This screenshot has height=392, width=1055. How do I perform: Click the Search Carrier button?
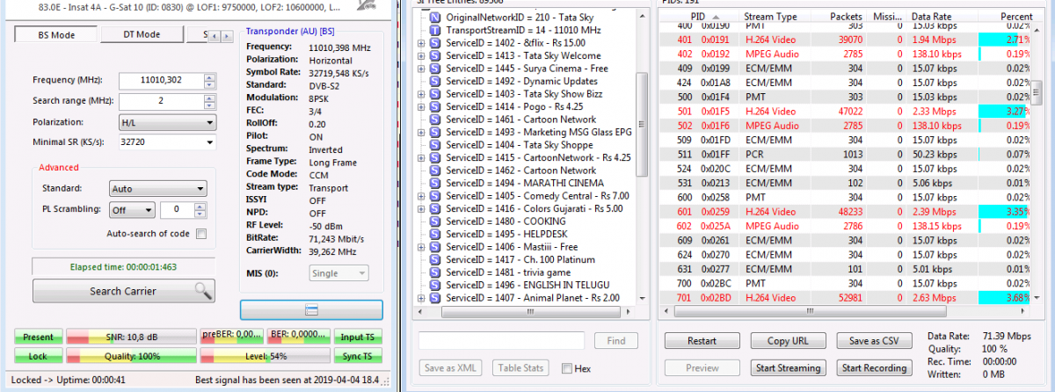click(x=124, y=291)
